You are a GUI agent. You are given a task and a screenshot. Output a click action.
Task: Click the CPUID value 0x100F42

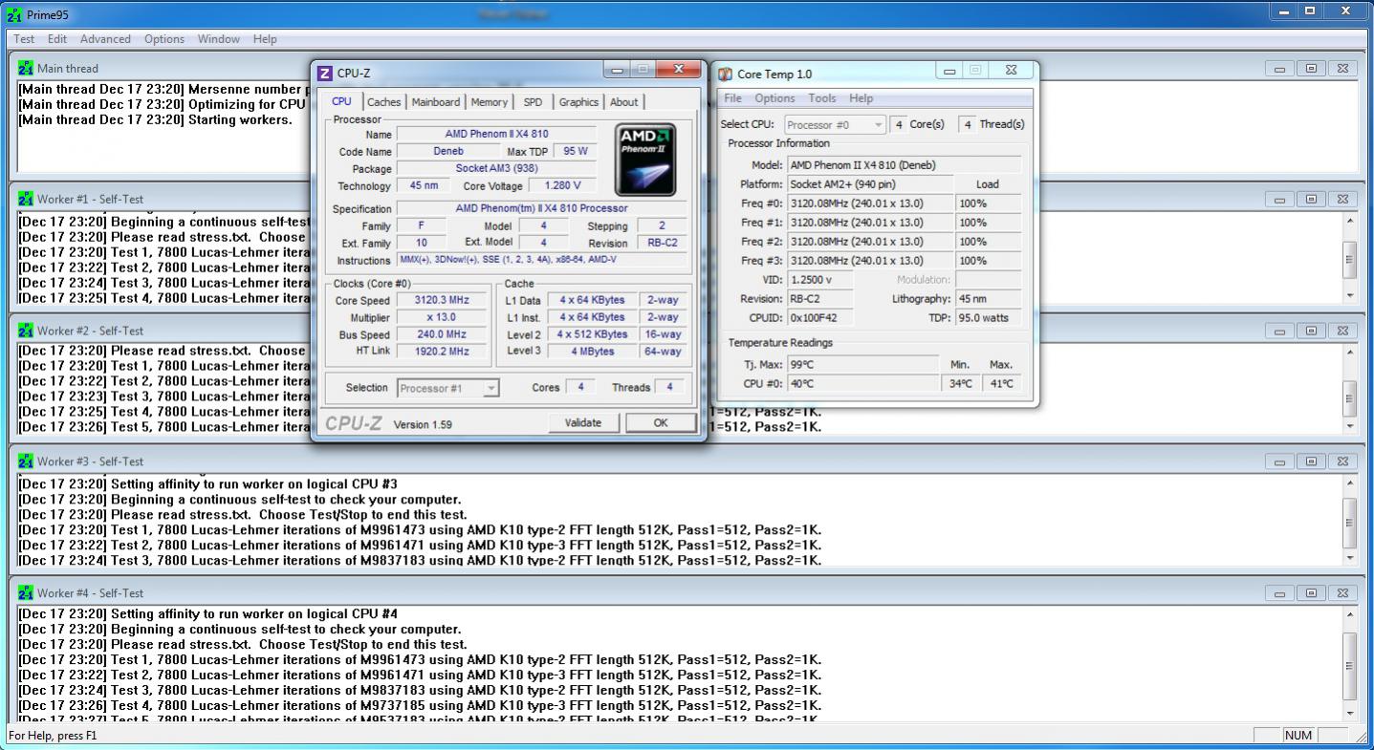pyautogui.click(x=818, y=318)
